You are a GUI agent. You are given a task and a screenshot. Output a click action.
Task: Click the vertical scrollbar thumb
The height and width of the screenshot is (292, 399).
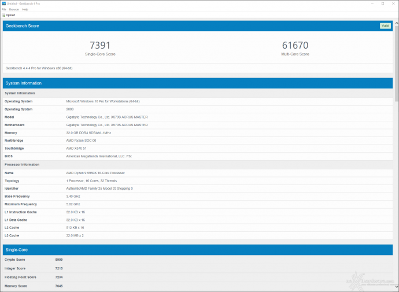coord(397,64)
